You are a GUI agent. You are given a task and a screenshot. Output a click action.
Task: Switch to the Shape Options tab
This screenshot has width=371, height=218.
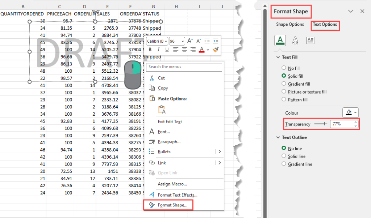290,24
